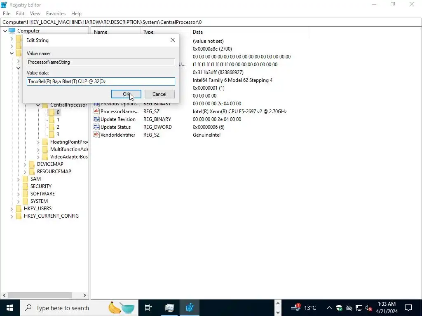This screenshot has width=422, height=316.
Task: Close the Edit String dialog via X
Action: 173,40
